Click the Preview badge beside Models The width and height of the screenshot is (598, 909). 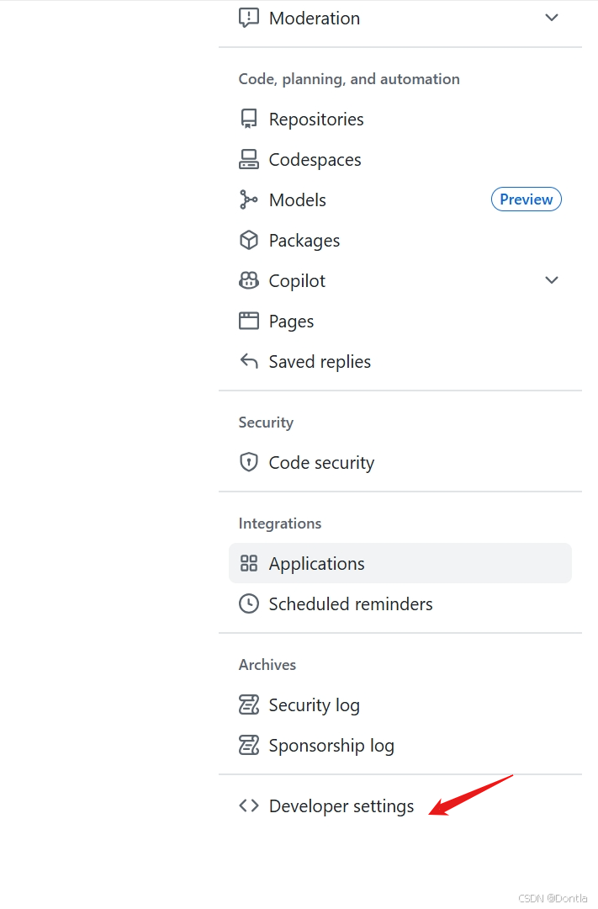[526, 199]
